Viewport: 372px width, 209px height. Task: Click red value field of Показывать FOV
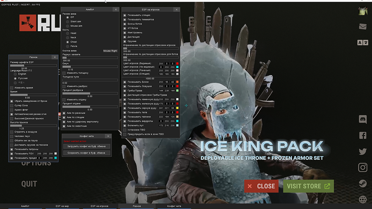(x=39, y=154)
